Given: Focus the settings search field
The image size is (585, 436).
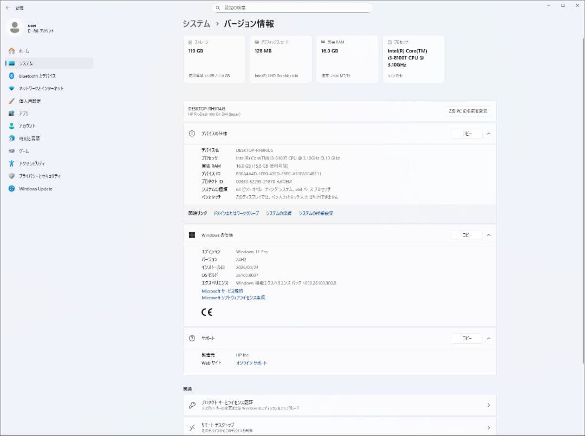Looking at the screenshot, I should pyautogui.click(x=292, y=8).
